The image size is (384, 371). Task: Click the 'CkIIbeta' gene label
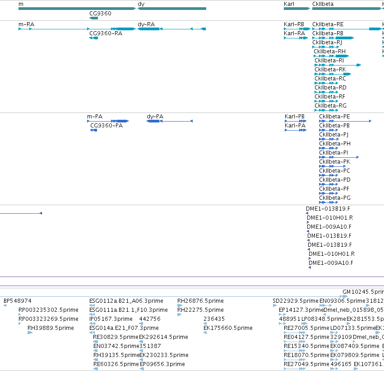[x=323, y=4]
